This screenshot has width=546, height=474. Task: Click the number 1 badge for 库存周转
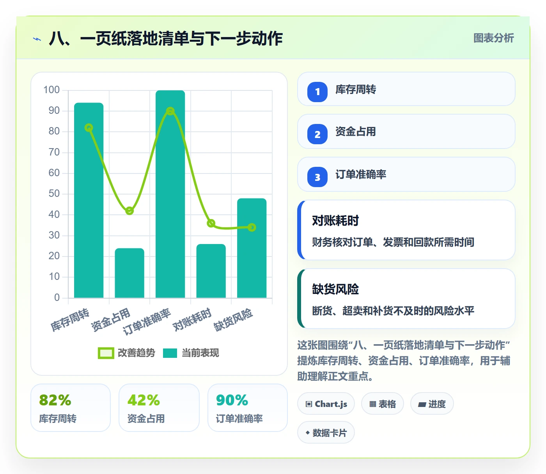(317, 92)
